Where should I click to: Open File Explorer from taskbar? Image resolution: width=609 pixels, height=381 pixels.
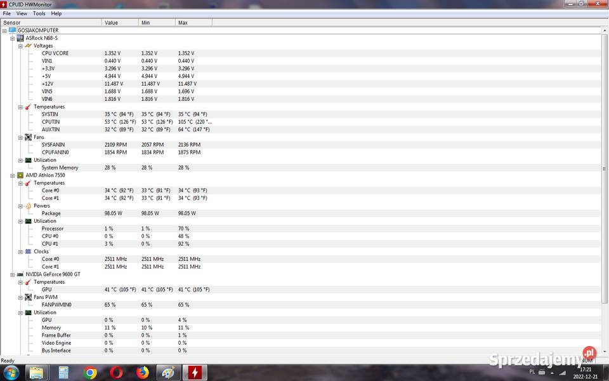(37, 373)
